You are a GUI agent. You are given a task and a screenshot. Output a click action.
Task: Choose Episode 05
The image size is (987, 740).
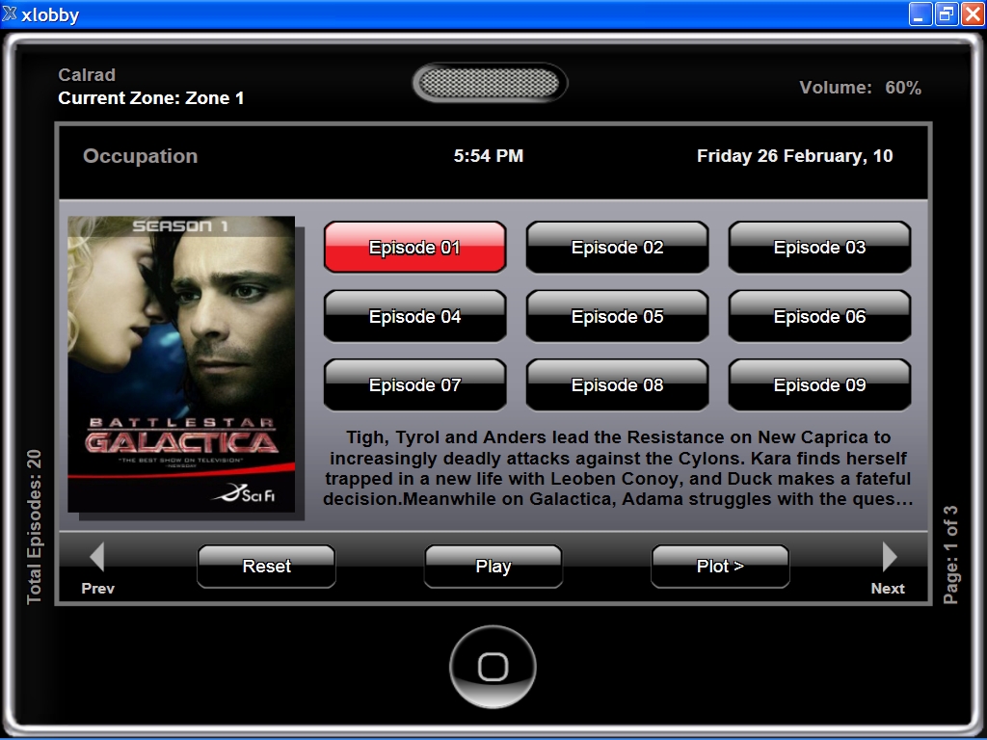point(618,316)
